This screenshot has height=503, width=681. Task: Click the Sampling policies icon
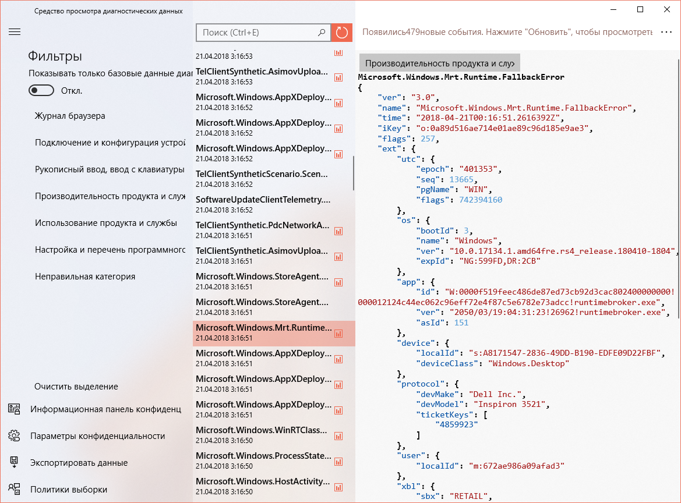pos(15,489)
